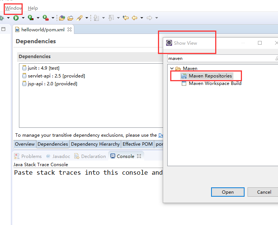Open the Problems view tab
278x225 pixels.
tap(28, 156)
